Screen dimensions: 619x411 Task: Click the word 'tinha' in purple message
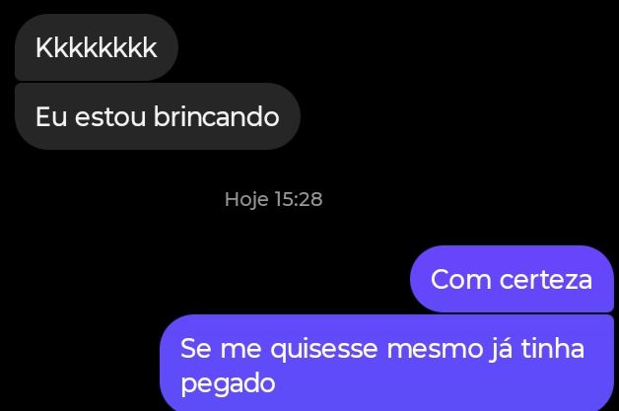553,349
